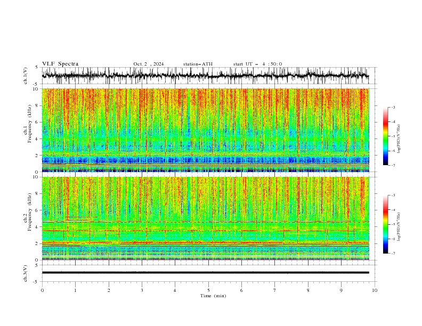Click the ch.2 color scale bar
This screenshot has width=422, height=326.
coord(385,224)
